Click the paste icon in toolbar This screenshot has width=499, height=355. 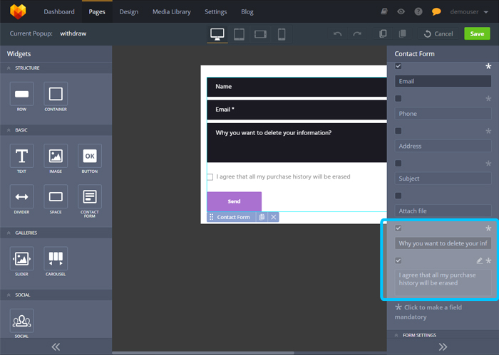click(402, 33)
